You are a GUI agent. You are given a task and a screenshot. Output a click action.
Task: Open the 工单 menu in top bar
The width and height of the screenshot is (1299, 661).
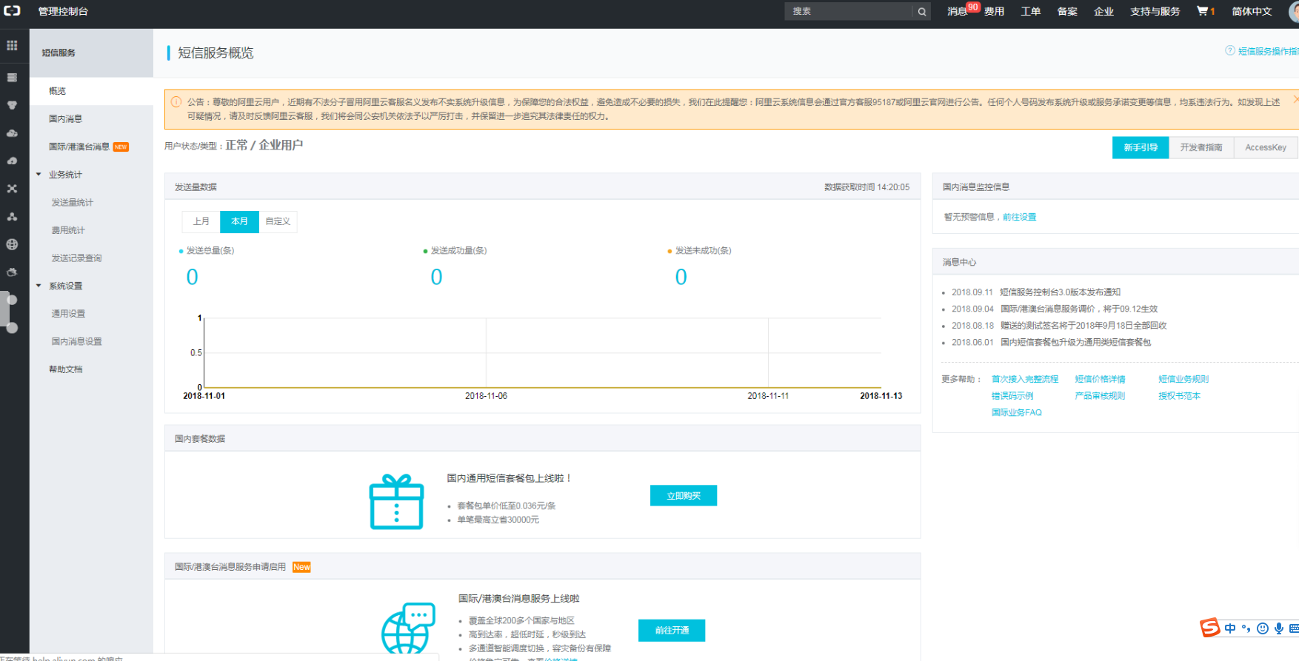pos(1031,11)
